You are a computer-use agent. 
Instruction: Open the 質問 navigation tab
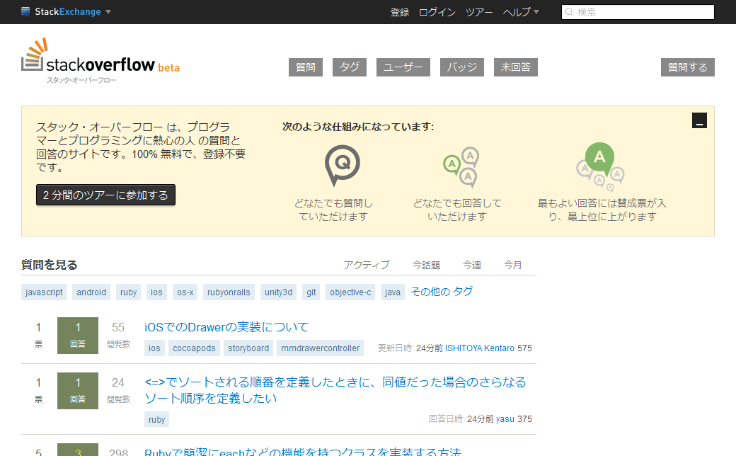click(306, 67)
